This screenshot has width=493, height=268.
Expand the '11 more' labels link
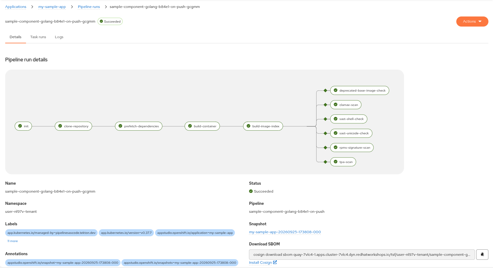pos(13,241)
